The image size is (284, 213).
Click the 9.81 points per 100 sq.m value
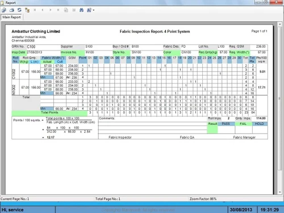point(262,72)
